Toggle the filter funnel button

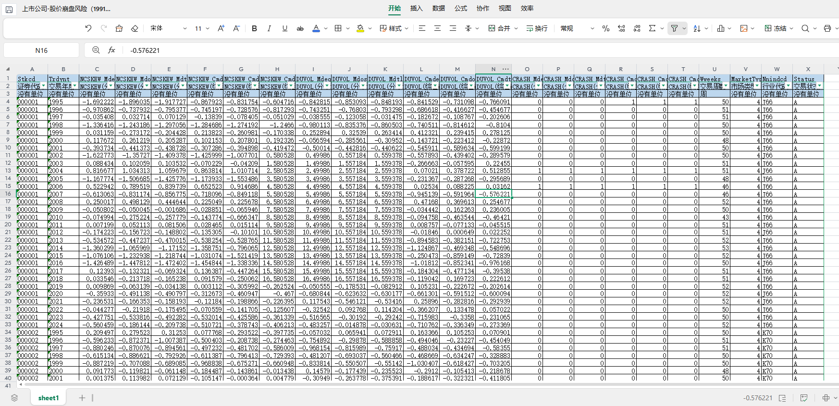[x=675, y=28]
